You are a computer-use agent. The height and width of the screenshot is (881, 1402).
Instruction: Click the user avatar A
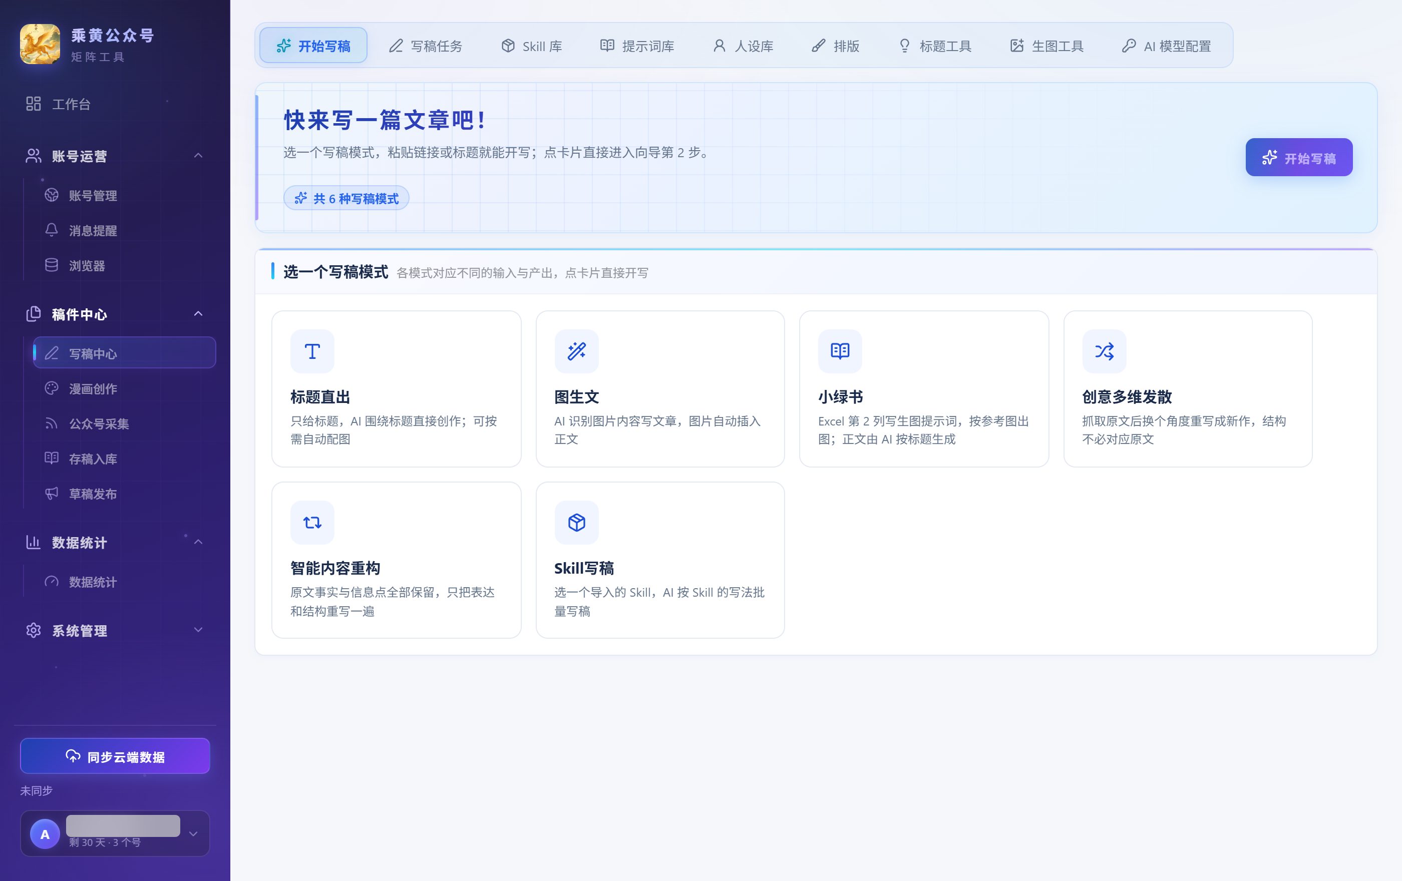[x=45, y=834]
